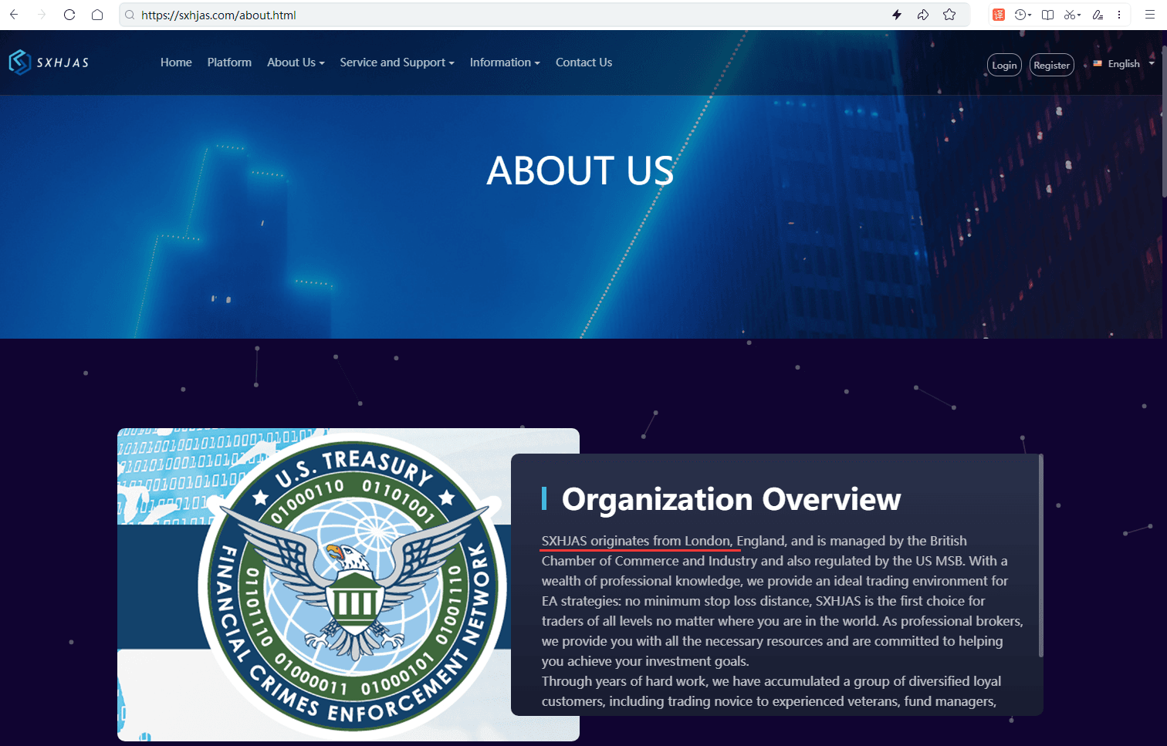Expand the history icon dropdown arrow

click(x=1030, y=15)
